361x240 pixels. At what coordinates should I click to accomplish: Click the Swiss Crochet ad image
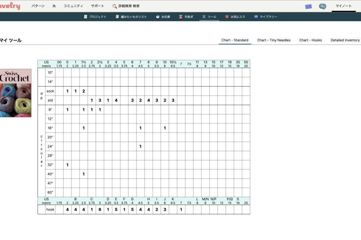click(x=16, y=93)
